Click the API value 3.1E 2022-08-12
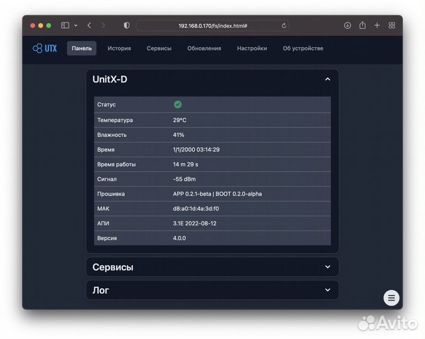This screenshot has width=425, height=339. [x=195, y=223]
